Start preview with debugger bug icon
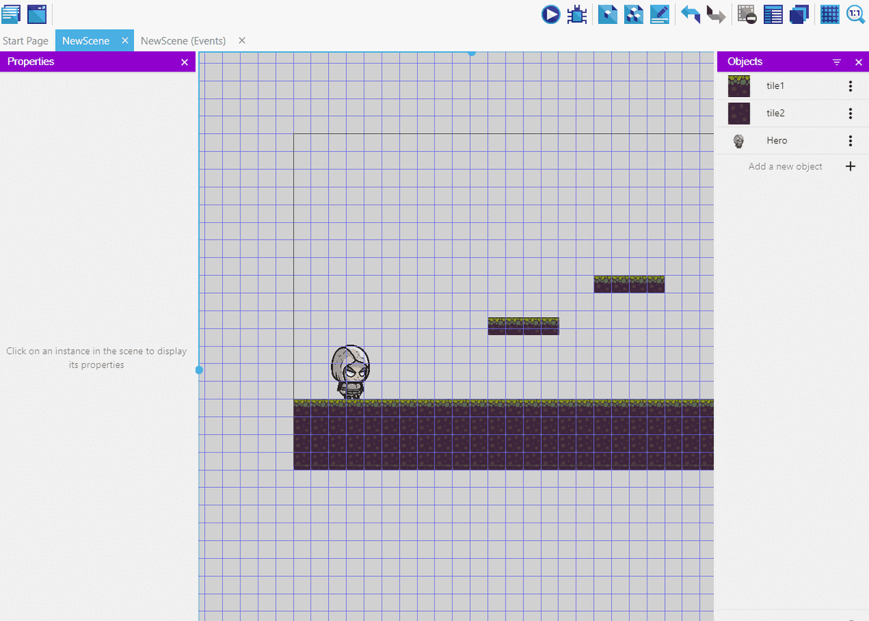The image size is (869, 621). (577, 14)
